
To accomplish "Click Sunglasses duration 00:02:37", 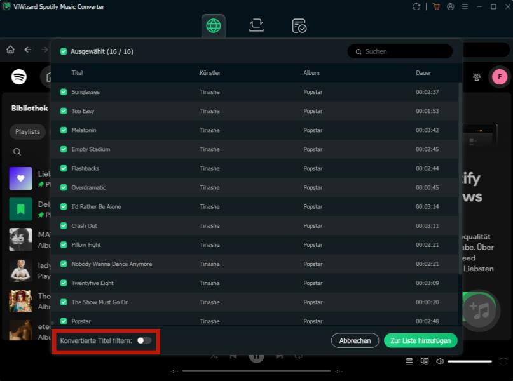I will click(427, 92).
